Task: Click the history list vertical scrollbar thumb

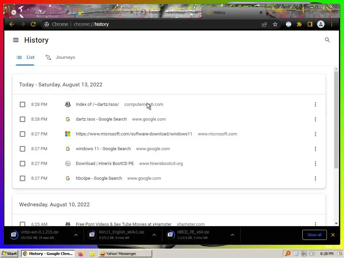Action: (x=336, y=120)
